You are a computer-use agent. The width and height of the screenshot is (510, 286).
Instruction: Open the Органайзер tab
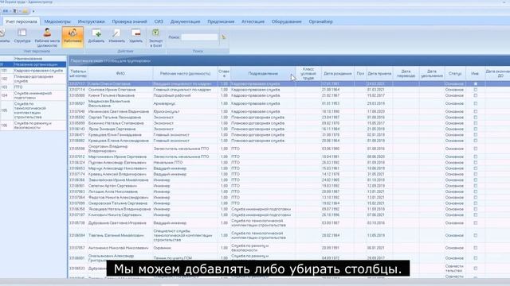point(320,21)
